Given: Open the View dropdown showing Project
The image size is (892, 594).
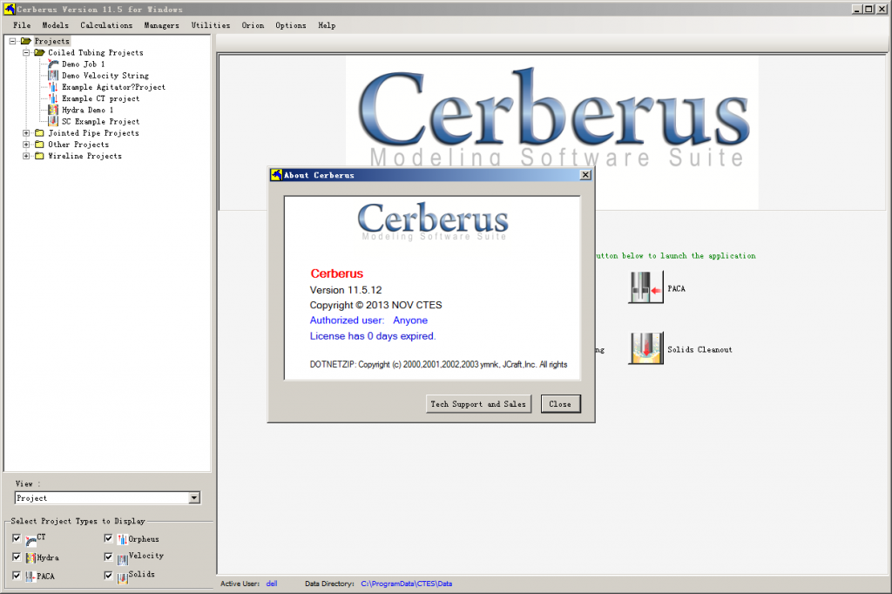Looking at the screenshot, I should pos(194,498).
